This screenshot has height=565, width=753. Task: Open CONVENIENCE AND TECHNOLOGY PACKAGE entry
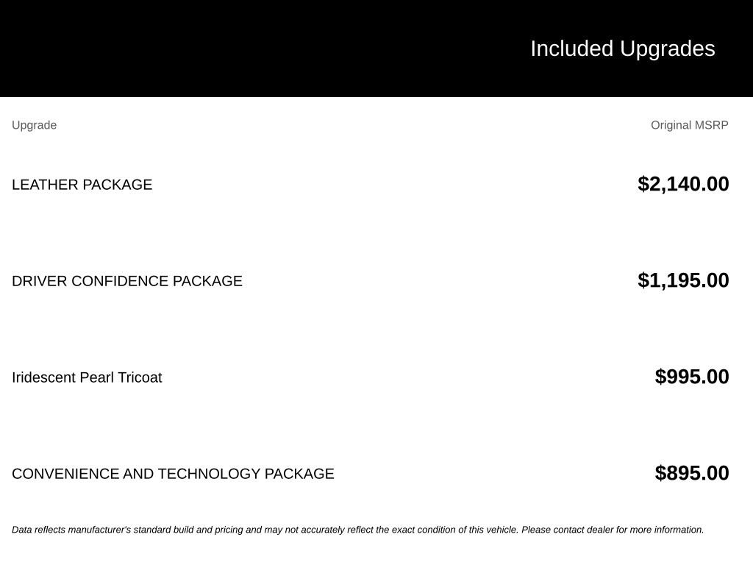pos(173,474)
